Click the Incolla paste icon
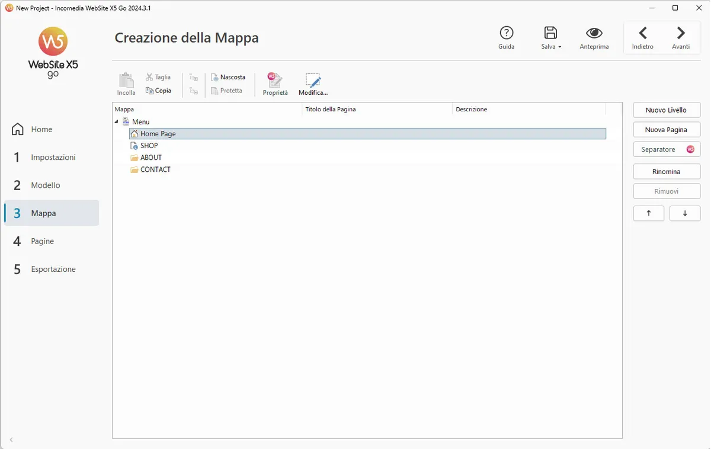Image resolution: width=711 pixels, height=449 pixels. pyautogui.click(x=126, y=84)
